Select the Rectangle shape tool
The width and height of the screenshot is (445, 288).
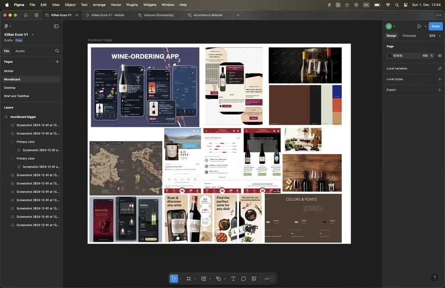(x=203, y=279)
